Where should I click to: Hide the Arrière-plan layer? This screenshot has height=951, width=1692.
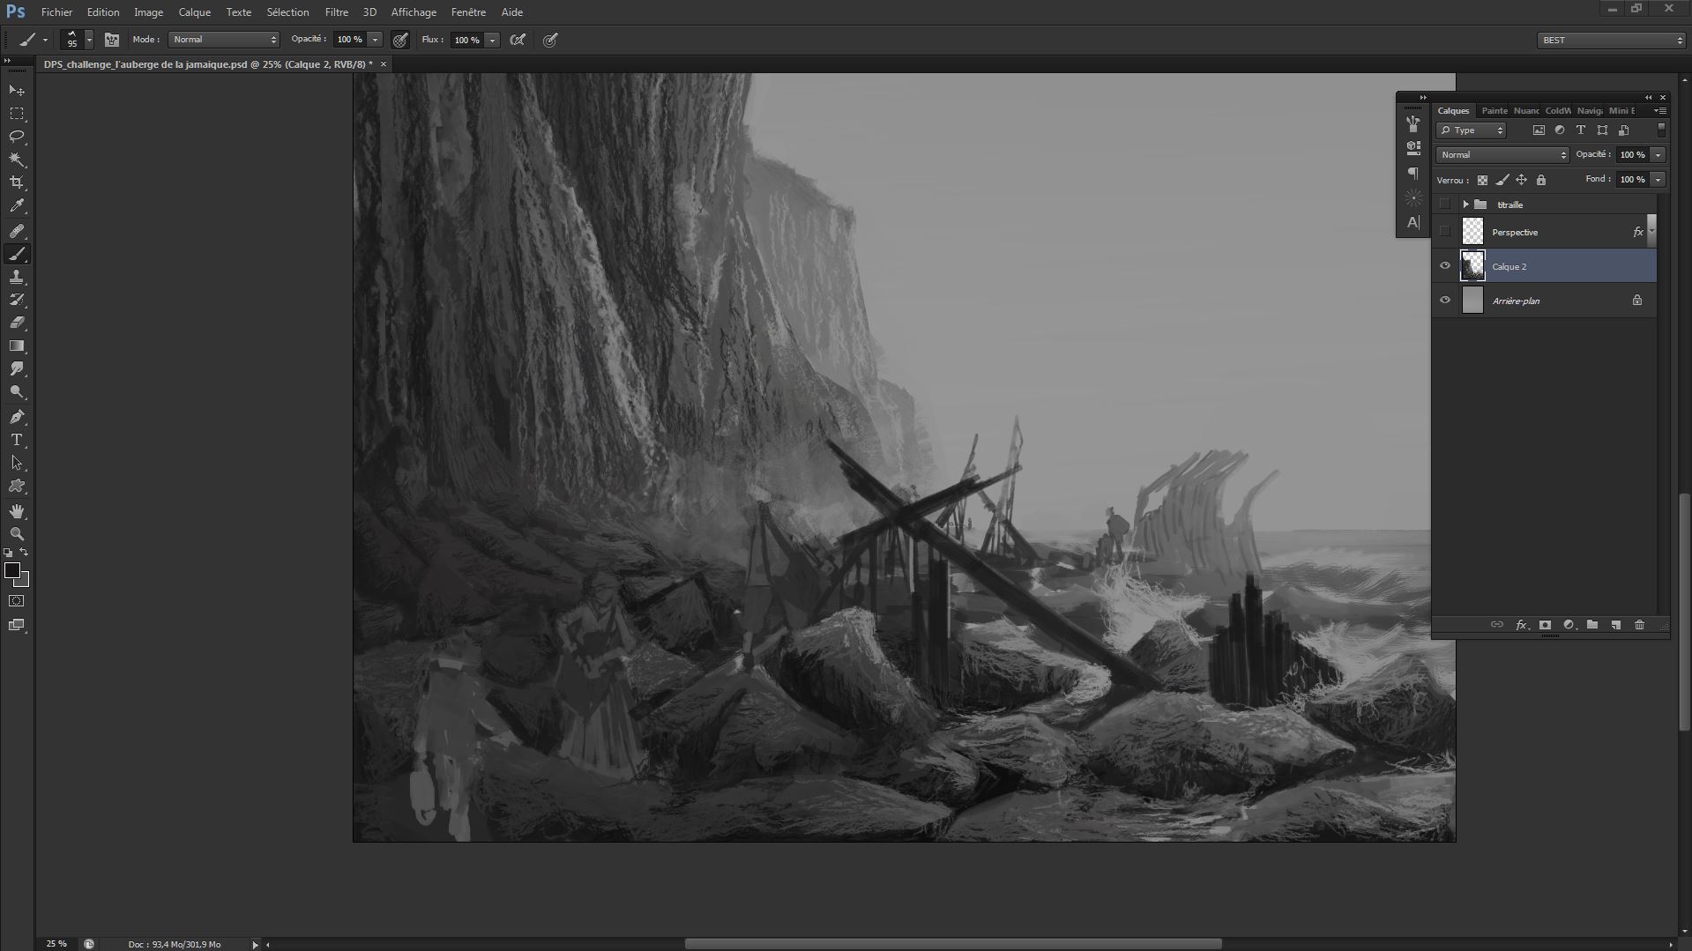pos(1444,301)
